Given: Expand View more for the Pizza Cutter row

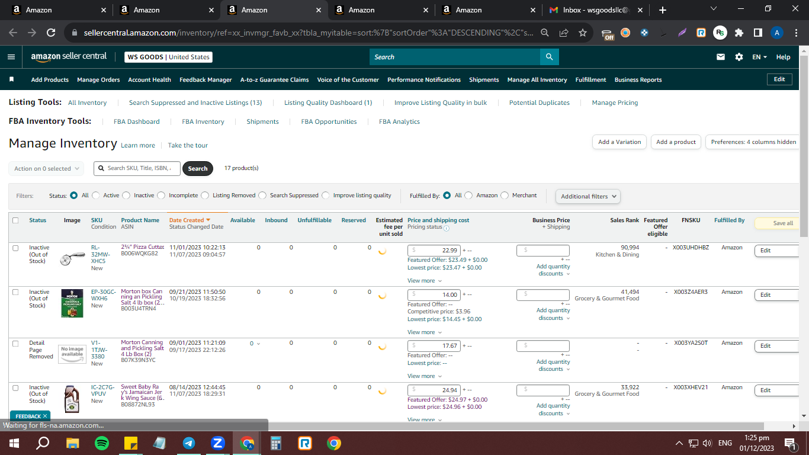Looking at the screenshot, I should 424,281.
